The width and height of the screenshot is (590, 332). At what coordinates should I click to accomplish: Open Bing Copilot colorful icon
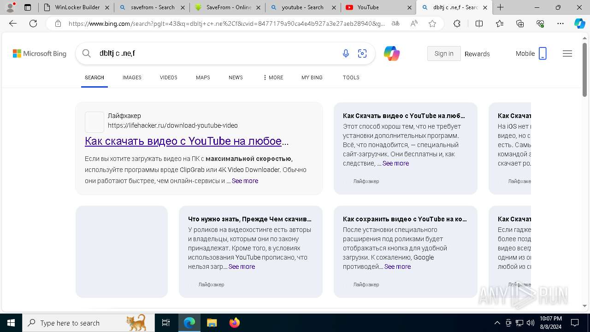coord(392,53)
